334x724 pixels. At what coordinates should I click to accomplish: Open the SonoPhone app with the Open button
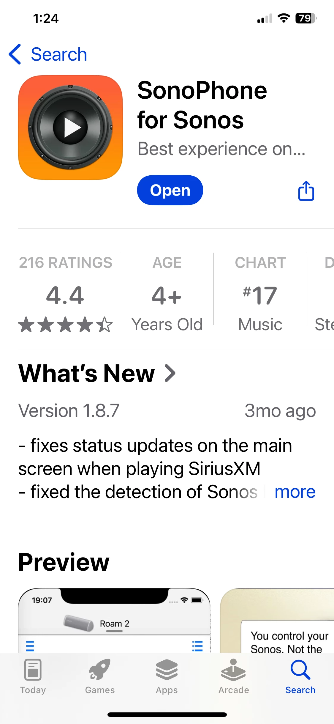170,190
